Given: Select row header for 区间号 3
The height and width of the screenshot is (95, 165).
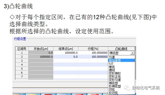Looking at the screenshot, I should pyautogui.click(x=22, y=61).
